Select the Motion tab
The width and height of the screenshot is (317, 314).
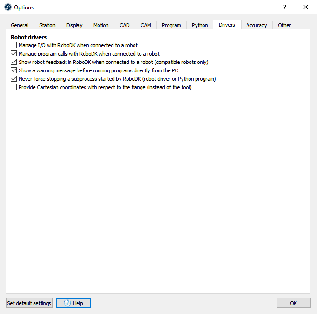(101, 25)
